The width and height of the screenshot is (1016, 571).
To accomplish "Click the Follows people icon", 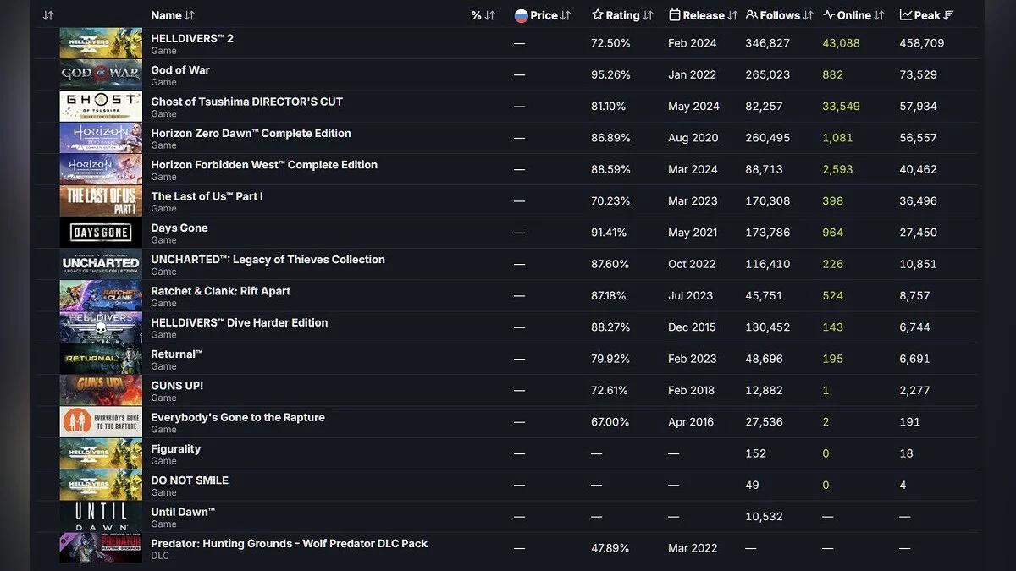I will tap(752, 15).
